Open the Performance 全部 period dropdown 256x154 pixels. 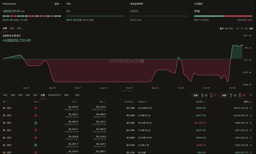point(58,4)
